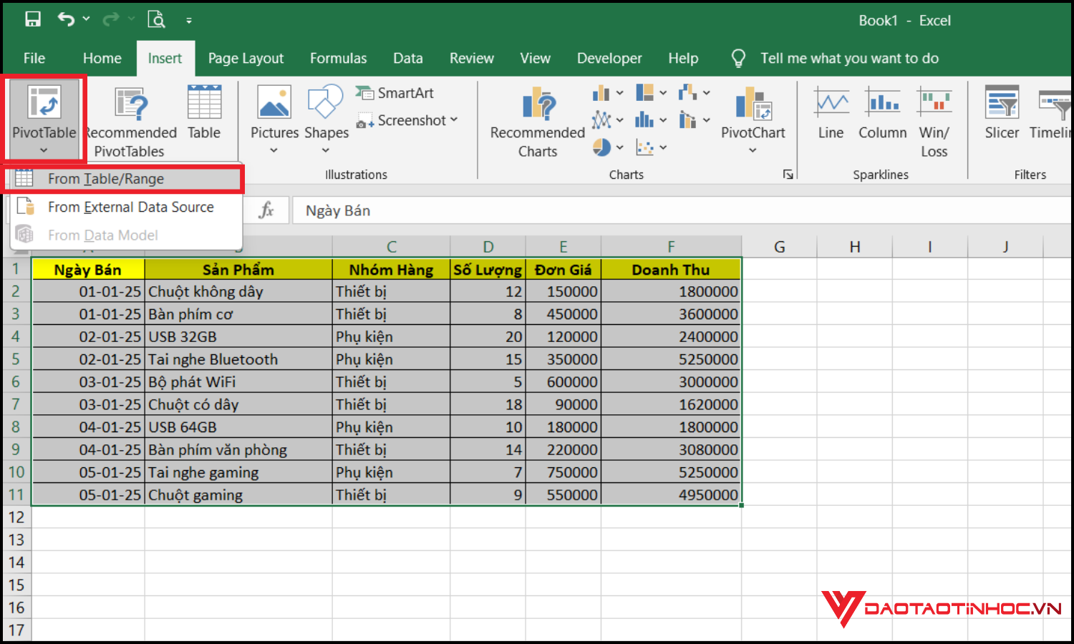The image size is (1074, 644).
Task: Switch to the Formulas ribbon tab
Action: coord(338,58)
